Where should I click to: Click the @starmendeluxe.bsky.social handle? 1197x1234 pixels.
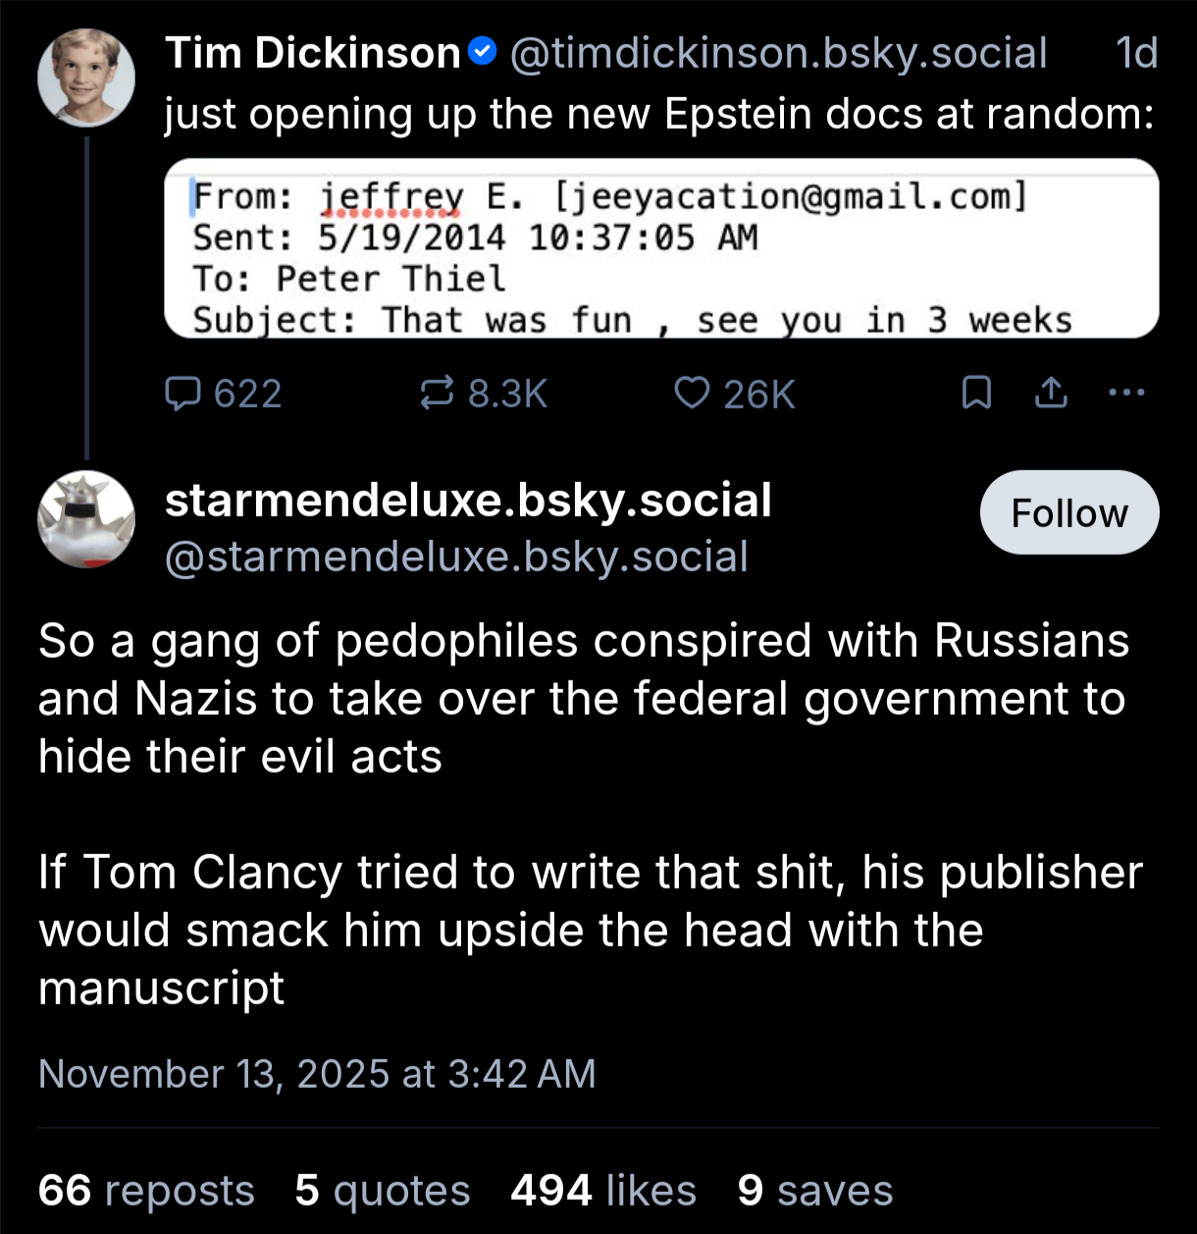[x=456, y=557]
